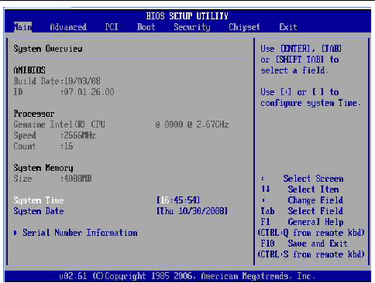Image resolution: width=375 pixels, height=283 pixels.
Task: Click CTRL-Q from remote kbd hint
Action: (x=311, y=233)
